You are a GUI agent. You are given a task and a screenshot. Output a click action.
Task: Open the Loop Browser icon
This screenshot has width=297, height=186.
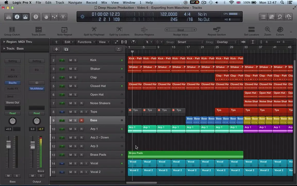pyautogui.click(x=280, y=17)
